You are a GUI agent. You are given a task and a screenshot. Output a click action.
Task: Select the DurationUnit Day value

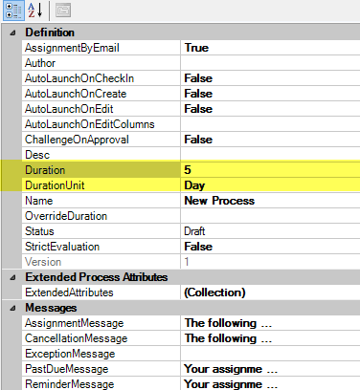pos(270,185)
